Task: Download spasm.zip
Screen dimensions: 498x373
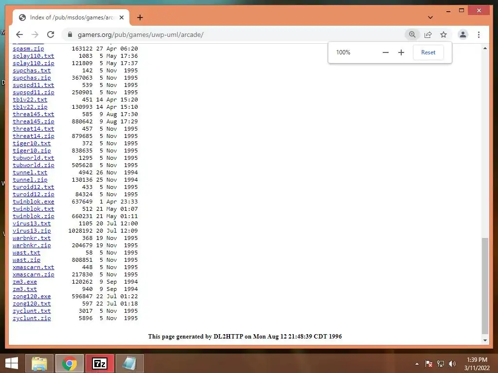Action: coord(28,49)
